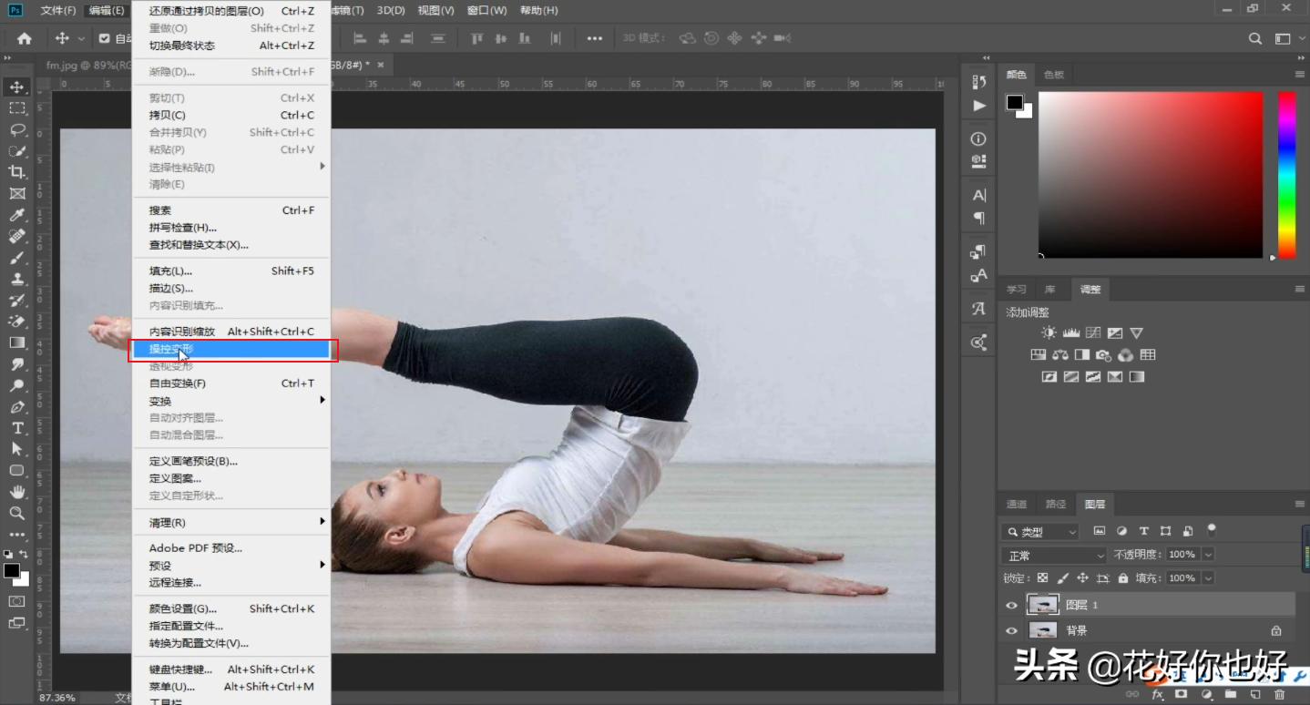This screenshot has width=1310, height=705.
Task: Toggle the auto-select checkbox in options bar
Action: (x=104, y=38)
